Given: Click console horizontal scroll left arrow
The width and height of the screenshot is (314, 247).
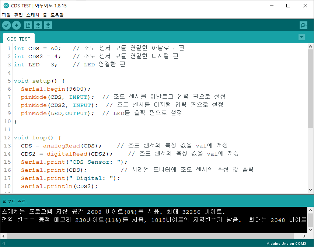Looking at the screenshot, I should click(3, 236).
